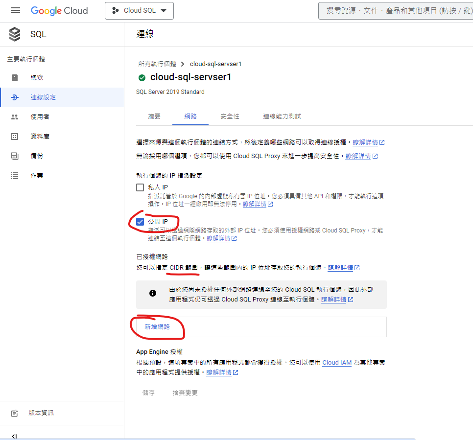Switch to the 摘要 tab
Image resolution: width=473 pixels, height=440 pixels.
pyautogui.click(x=154, y=116)
